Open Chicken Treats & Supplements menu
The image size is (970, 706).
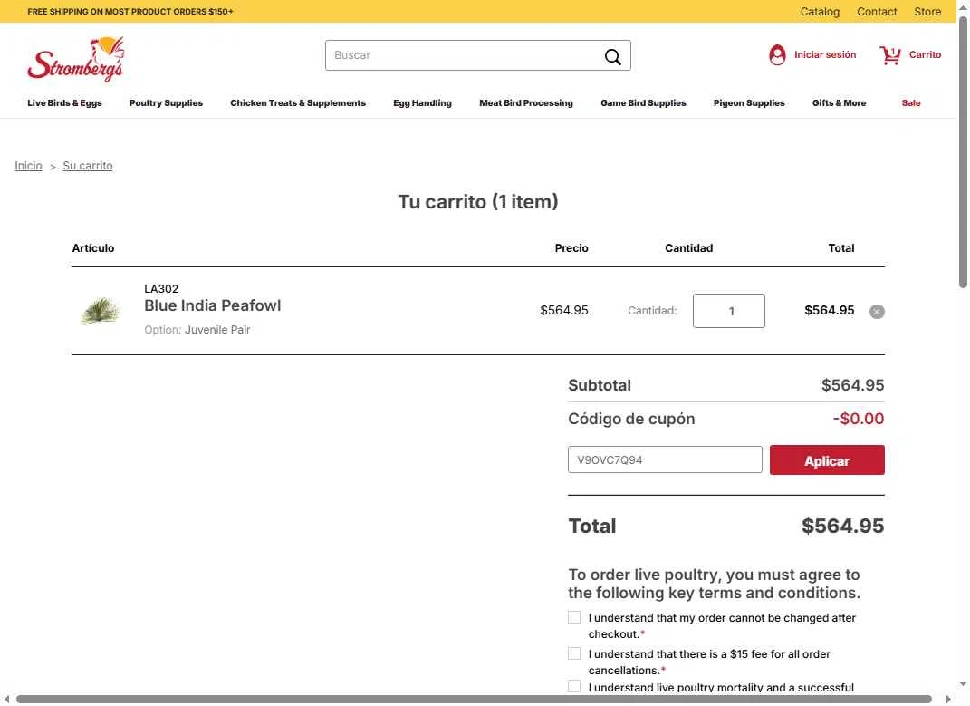298,102
